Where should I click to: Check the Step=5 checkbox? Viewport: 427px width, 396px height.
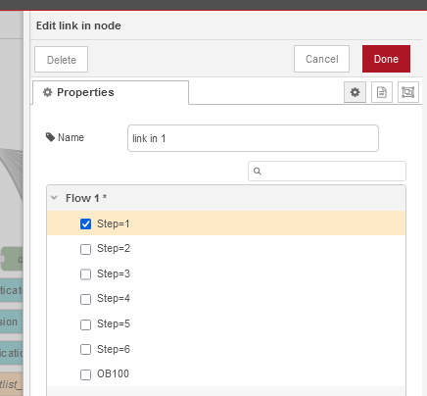tap(85, 324)
